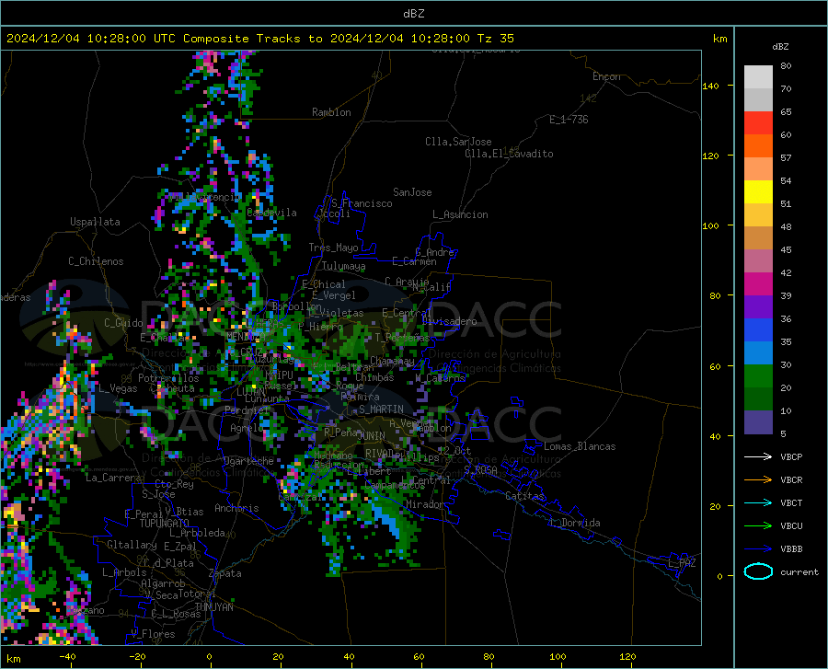Pick the dark orange swatch above 57
Screen dimensions: 828x669
pyautogui.click(x=758, y=146)
